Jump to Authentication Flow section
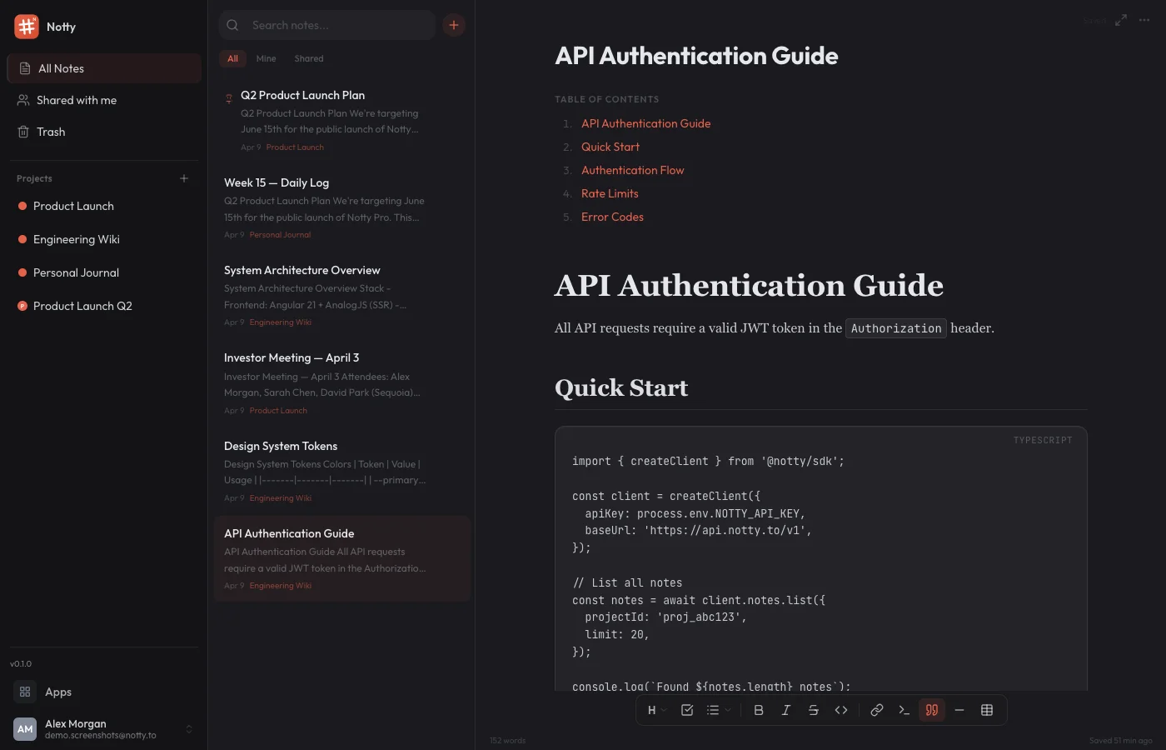This screenshot has width=1166, height=750. pyautogui.click(x=633, y=170)
